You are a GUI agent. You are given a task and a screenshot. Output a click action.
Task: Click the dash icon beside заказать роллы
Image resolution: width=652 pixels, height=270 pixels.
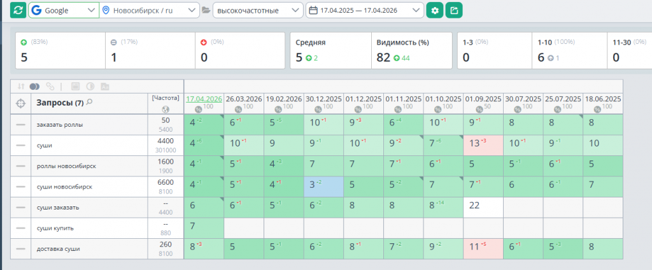tap(20, 124)
